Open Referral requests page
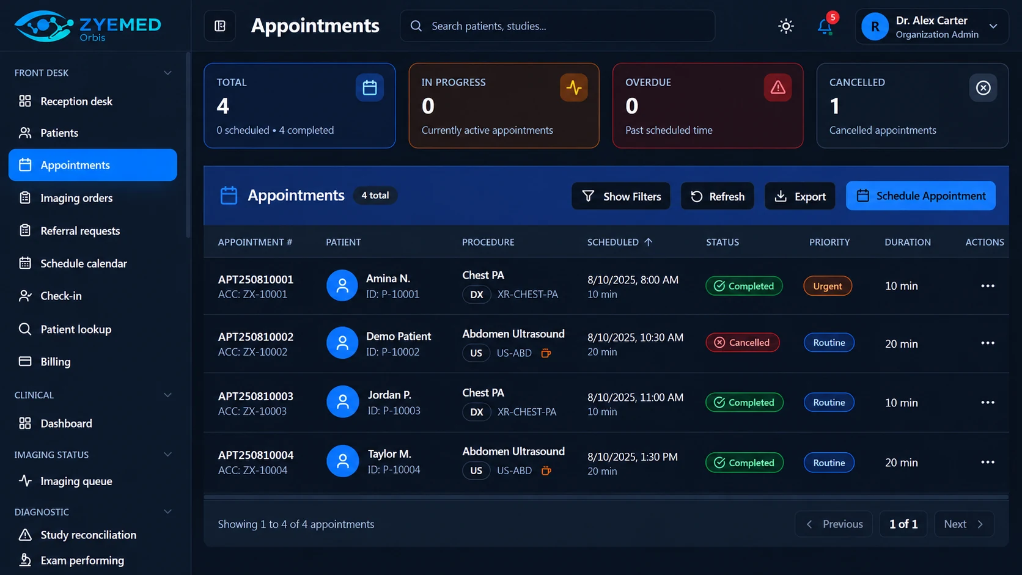The height and width of the screenshot is (575, 1022). (x=93, y=230)
